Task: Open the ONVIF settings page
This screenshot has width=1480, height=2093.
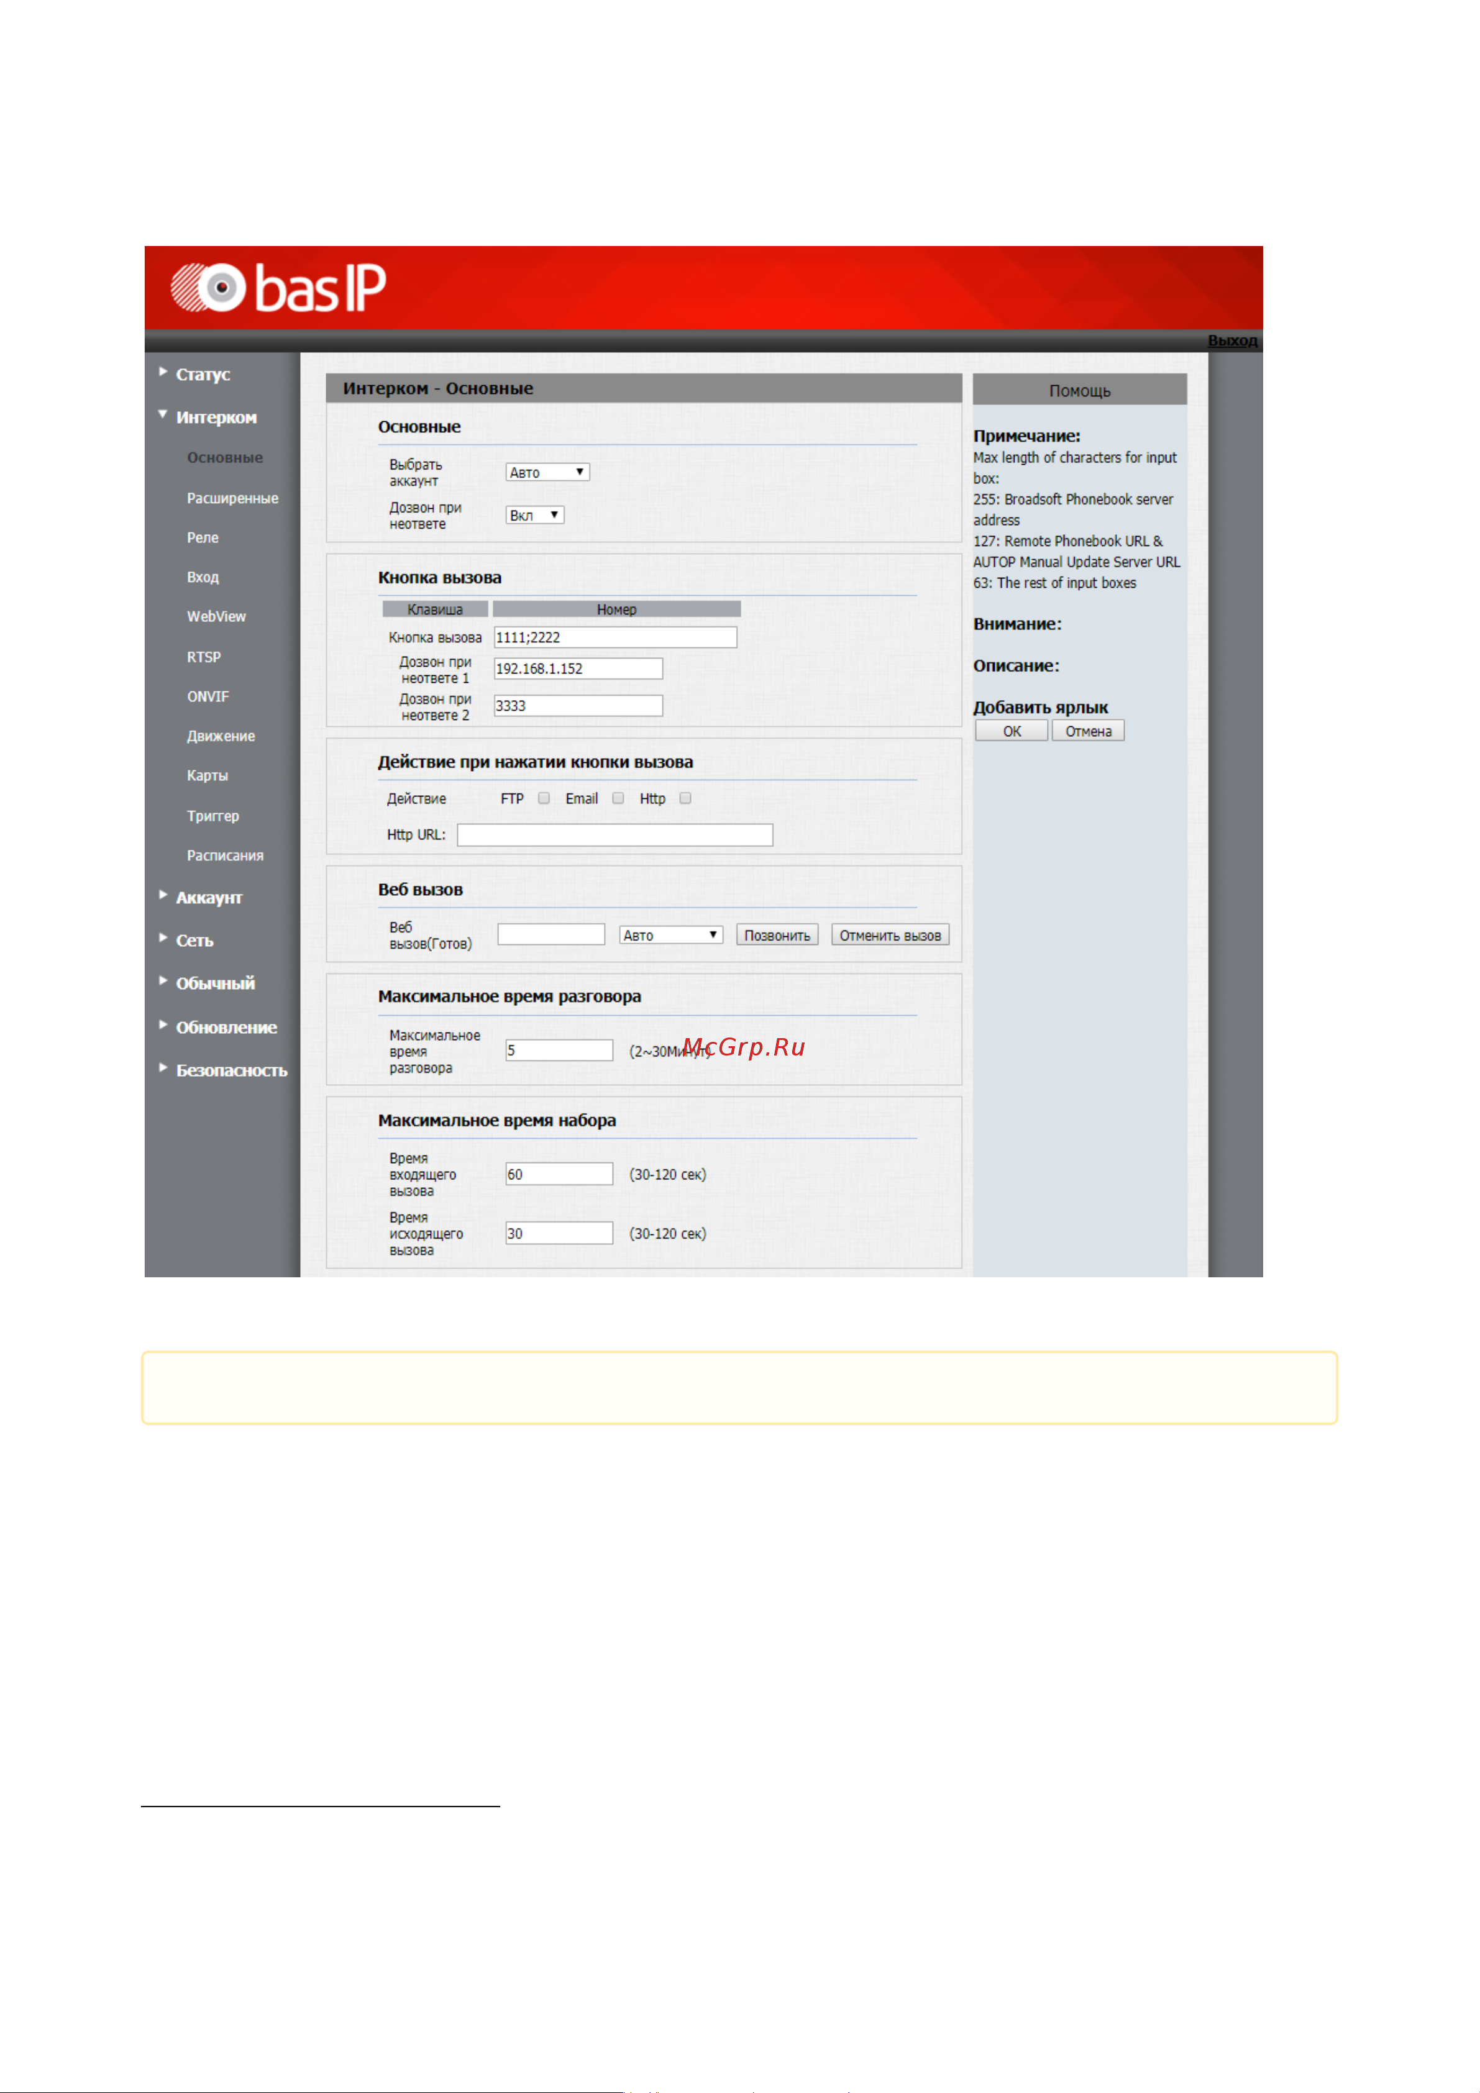Action: click(x=208, y=696)
